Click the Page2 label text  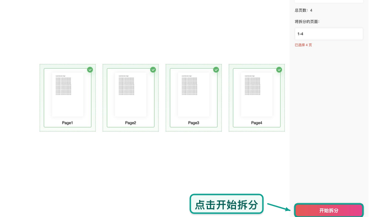(x=131, y=123)
